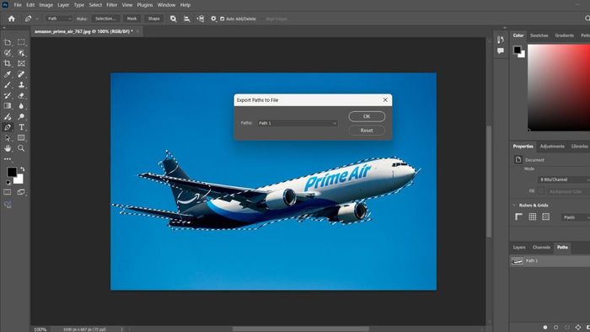This screenshot has height=332, width=590.
Task: Open the File menu
Action: tap(18, 5)
